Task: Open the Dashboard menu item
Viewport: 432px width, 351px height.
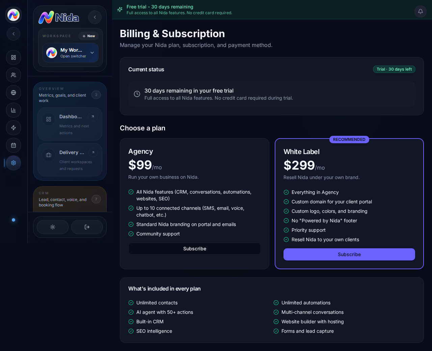Action: [x=70, y=124]
